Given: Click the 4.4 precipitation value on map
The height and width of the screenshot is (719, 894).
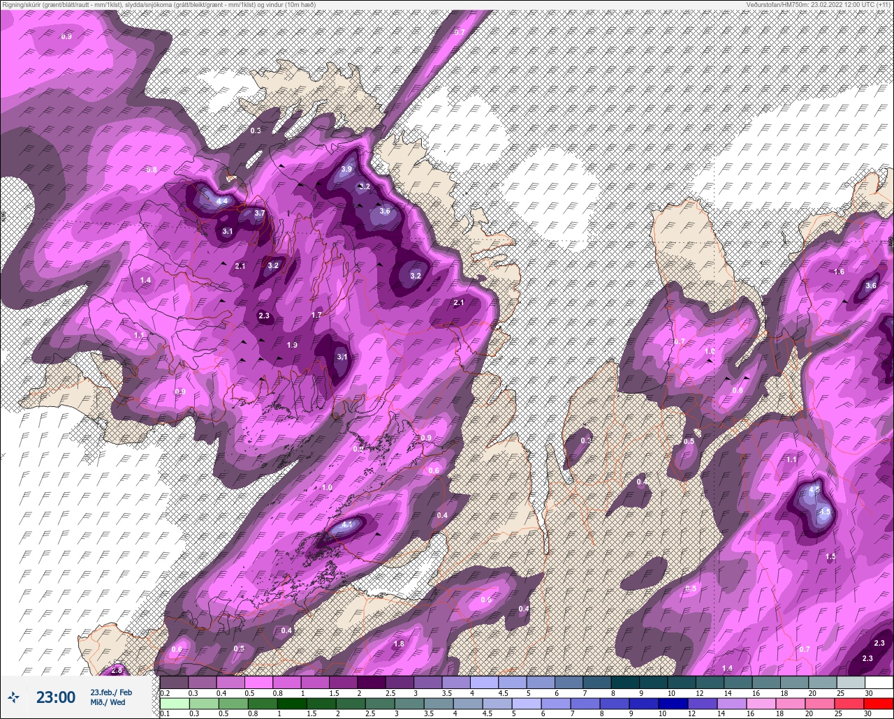Looking at the screenshot, I should point(223,201).
